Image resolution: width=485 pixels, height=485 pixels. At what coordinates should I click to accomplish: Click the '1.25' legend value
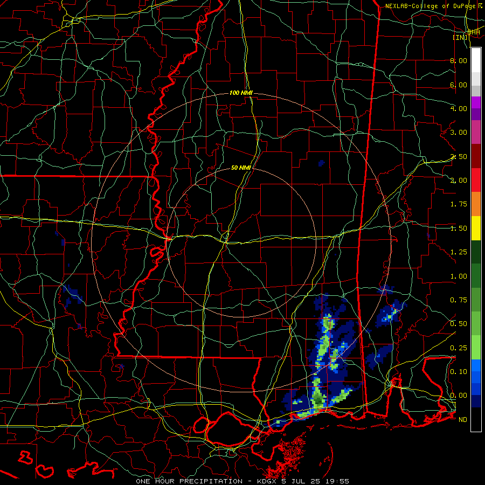(459, 252)
